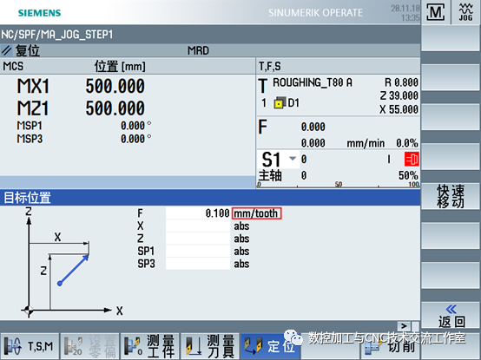The image size is (481, 360).
Task: Click tool name ROUGHING_T80 A
Action: (313, 82)
